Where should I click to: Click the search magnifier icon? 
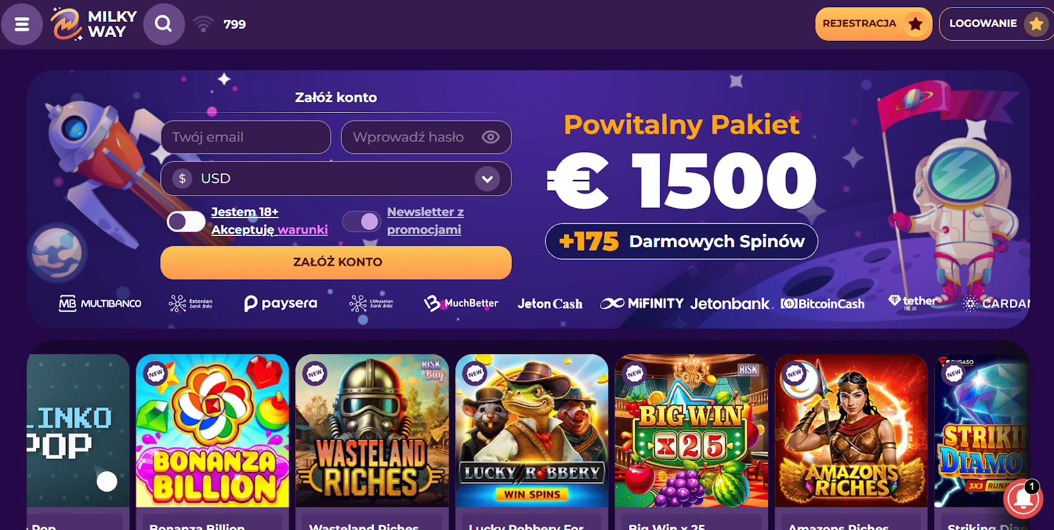pyautogui.click(x=163, y=24)
